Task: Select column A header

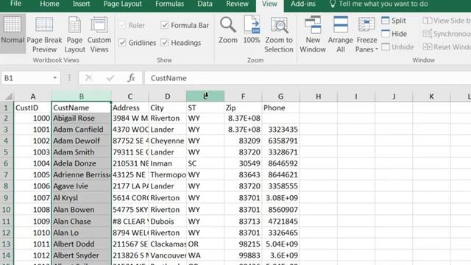Action: pyautogui.click(x=32, y=96)
